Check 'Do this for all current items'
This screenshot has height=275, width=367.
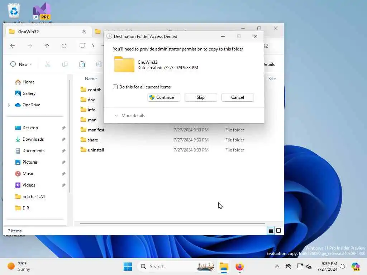coord(115,87)
